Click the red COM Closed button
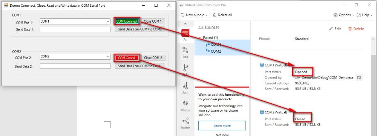The height and width of the screenshot is (136, 377). (x=127, y=58)
